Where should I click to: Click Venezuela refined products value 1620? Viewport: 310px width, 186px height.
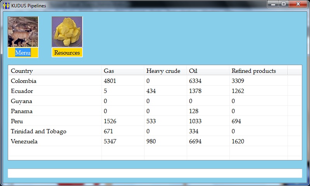click(x=238, y=141)
